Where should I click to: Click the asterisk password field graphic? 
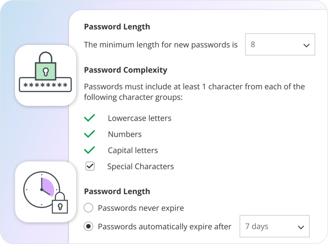point(45,85)
